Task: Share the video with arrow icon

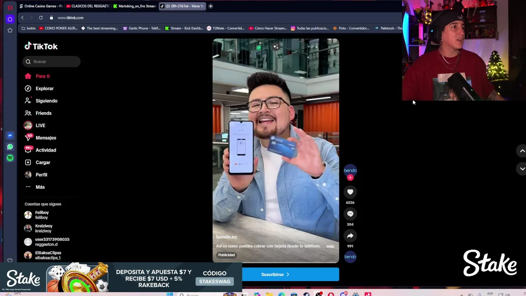Action: (x=350, y=236)
